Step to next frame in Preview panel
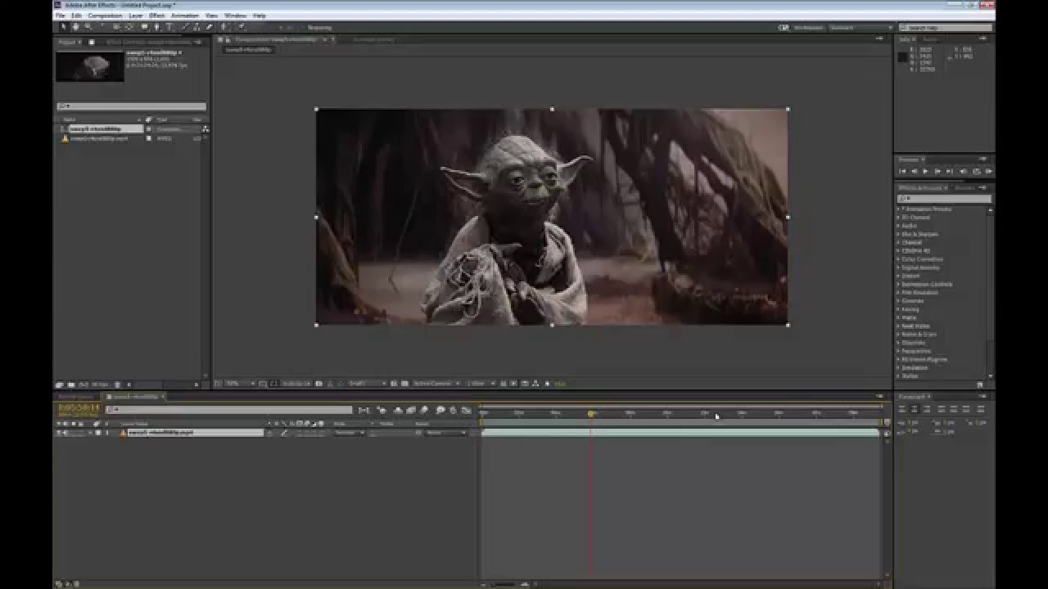This screenshot has height=589, width=1048. pos(937,172)
